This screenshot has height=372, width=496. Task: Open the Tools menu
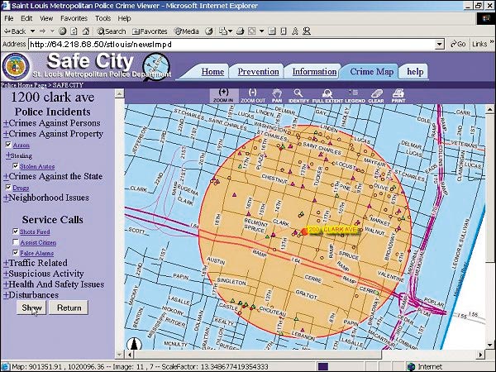(x=103, y=18)
